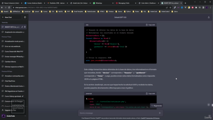Screen dimensions: 213x120
Task: Open the RedesSociales bookmarks folder
Action: (90, 12)
